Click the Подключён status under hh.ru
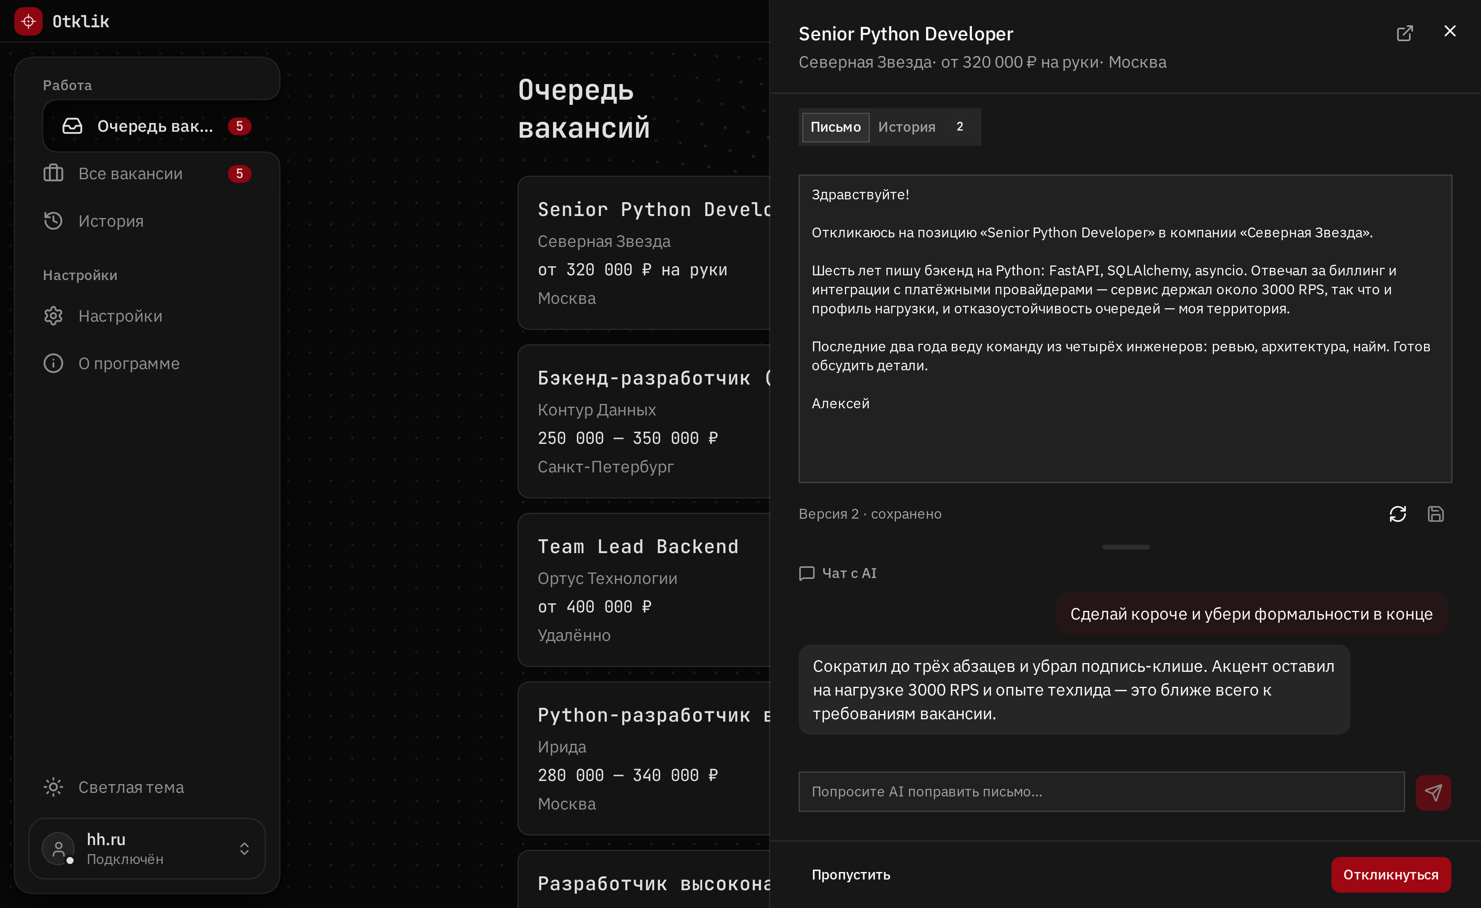1481x908 pixels. coord(125,859)
